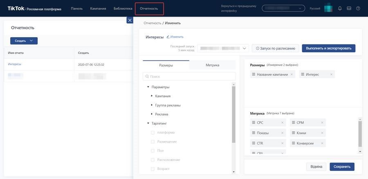The width and height of the screenshot is (368, 179).
Task: Remove the Название кампании dimension chip
Action: (x=292, y=74)
